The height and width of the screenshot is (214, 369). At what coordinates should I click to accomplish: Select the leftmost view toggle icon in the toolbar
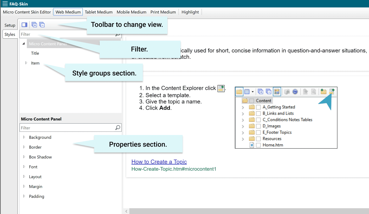tap(24, 25)
